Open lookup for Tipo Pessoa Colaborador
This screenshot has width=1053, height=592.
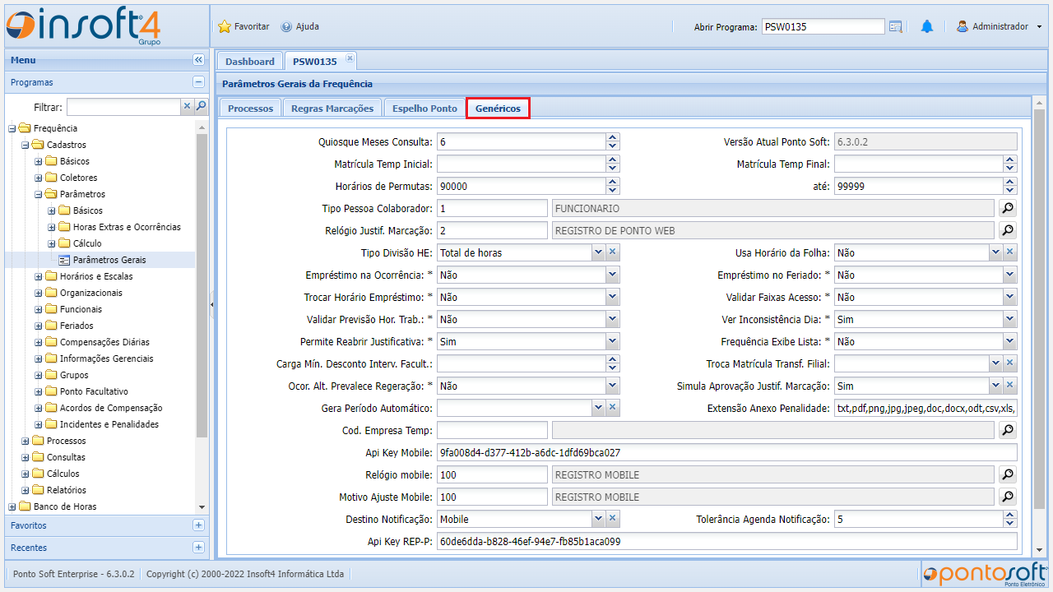[1007, 208]
